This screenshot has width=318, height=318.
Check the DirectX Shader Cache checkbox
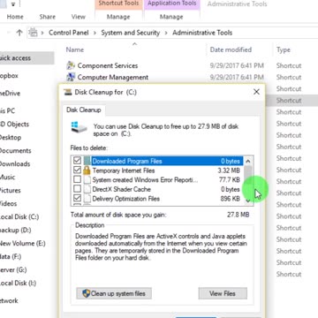tap(77, 189)
